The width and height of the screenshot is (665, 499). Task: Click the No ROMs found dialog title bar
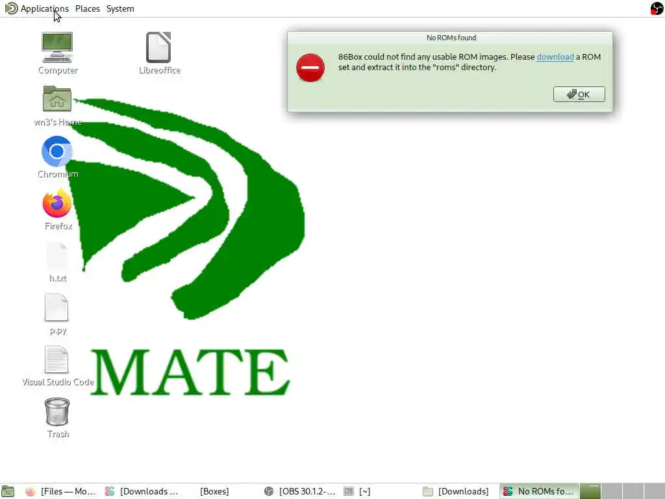pyautogui.click(x=450, y=38)
